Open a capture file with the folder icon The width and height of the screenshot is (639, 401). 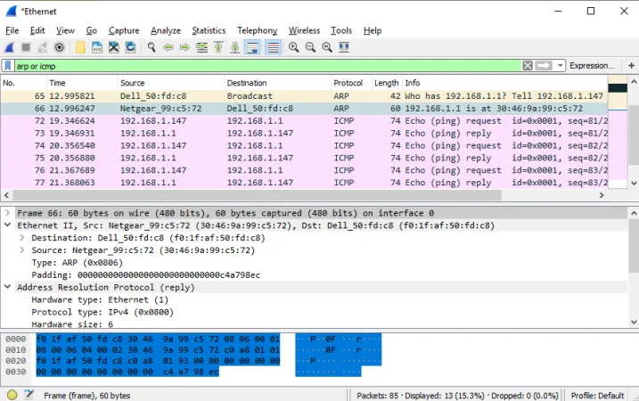(x=80, y=47)
